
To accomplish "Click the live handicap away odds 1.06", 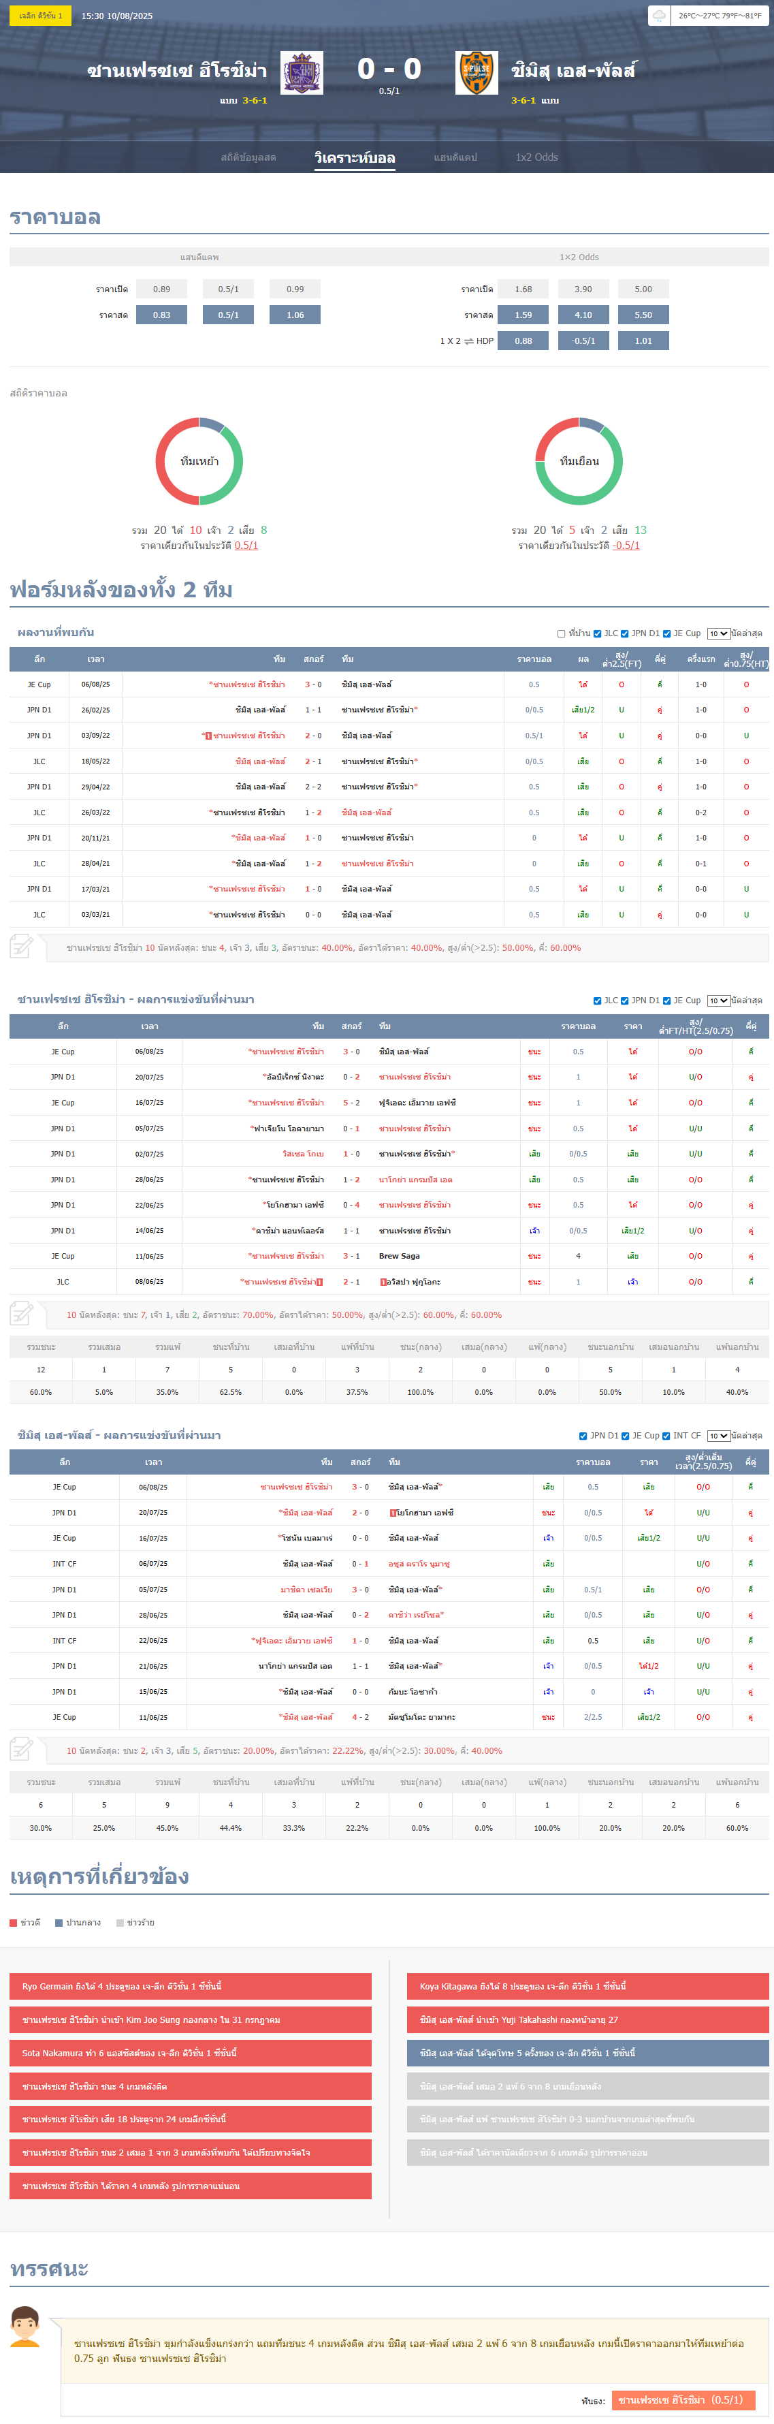I will point(295,315).
